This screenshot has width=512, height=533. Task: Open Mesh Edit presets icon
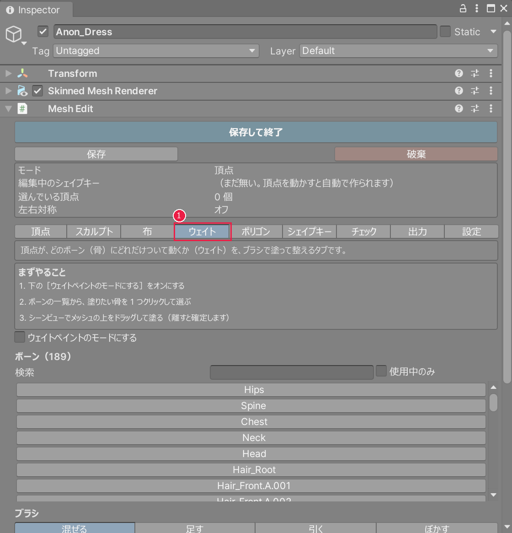(475, 108)
